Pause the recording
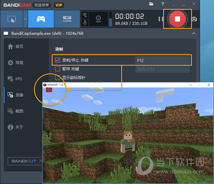214x184 pixels. click(161, 19)
